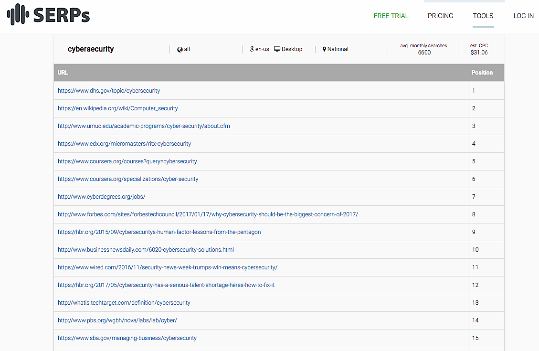The width and height of the screenshot is (539, 351).
Task: Click the globe icon beside 'all'
Action: click(180, 50)
